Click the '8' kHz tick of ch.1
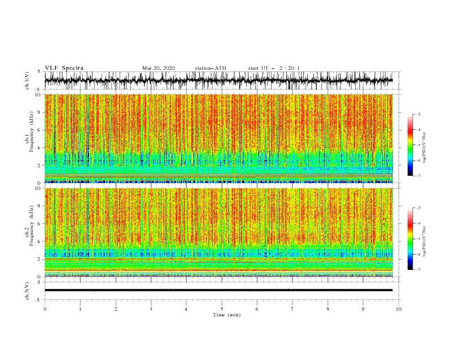 point(40,112)
